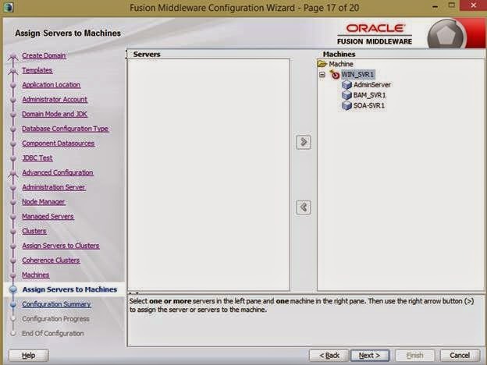This screenshot has width=487, height=365.
Task: Click the wizard title bar app icon
Action: pos(9,7)
